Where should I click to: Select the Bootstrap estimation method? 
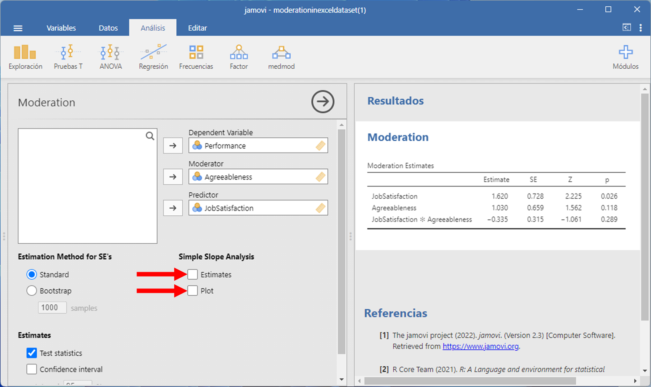[32, 291]
